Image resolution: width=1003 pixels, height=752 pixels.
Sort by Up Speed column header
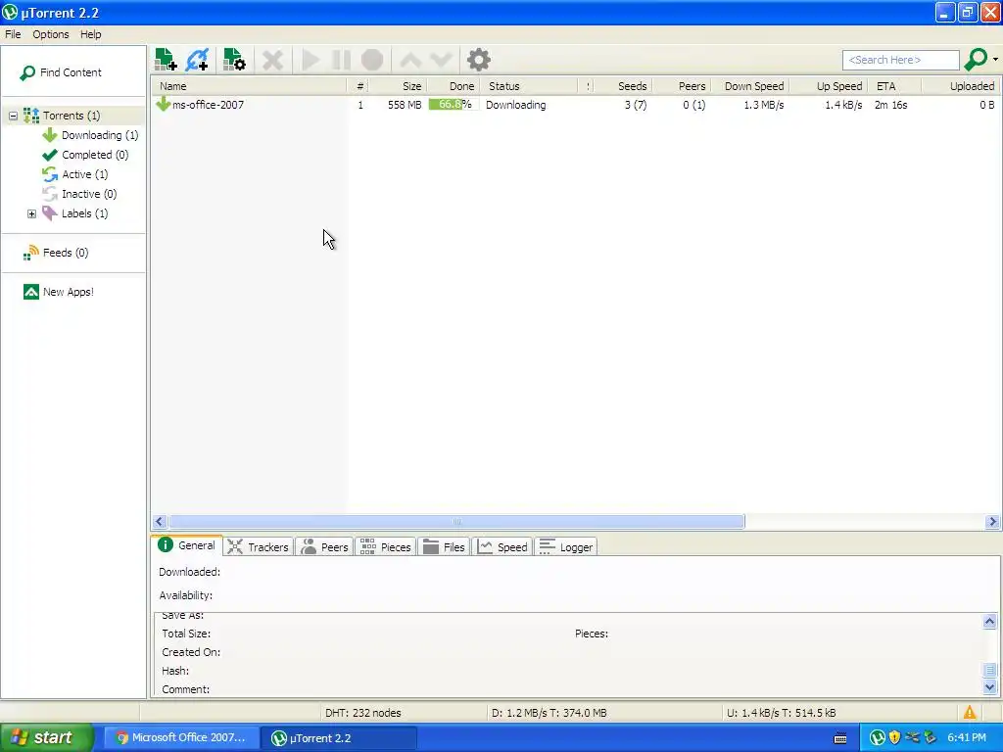click(x=829, y=86)
